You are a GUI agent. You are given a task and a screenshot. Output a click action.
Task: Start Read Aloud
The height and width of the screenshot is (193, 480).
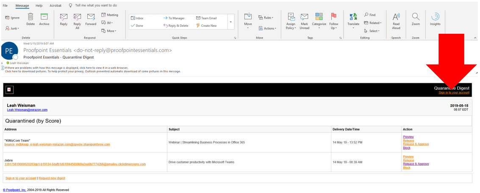396,21
